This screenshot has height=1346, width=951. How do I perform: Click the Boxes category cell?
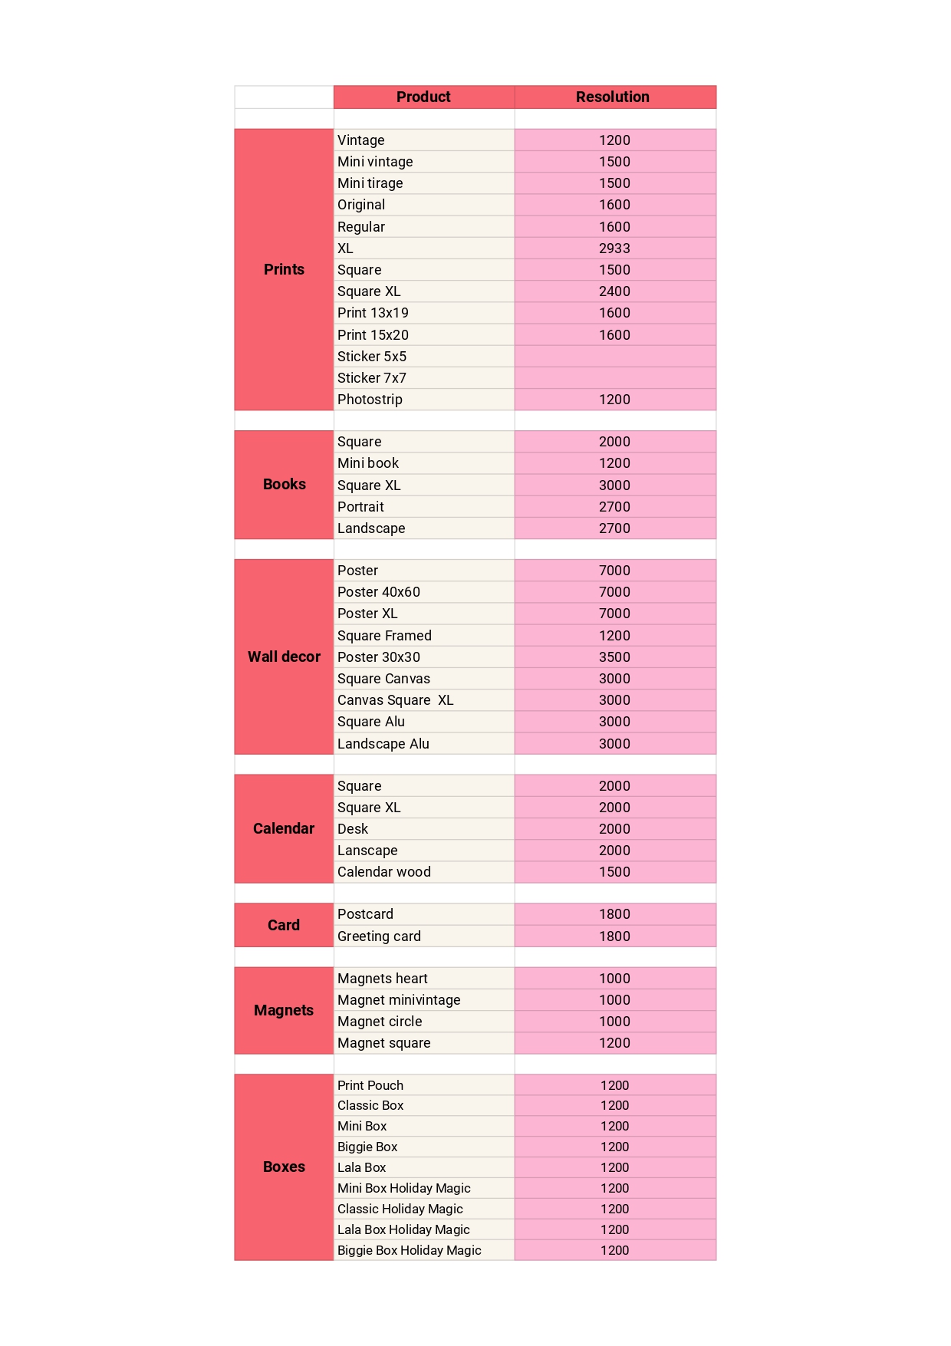[x=284, y=1167]
